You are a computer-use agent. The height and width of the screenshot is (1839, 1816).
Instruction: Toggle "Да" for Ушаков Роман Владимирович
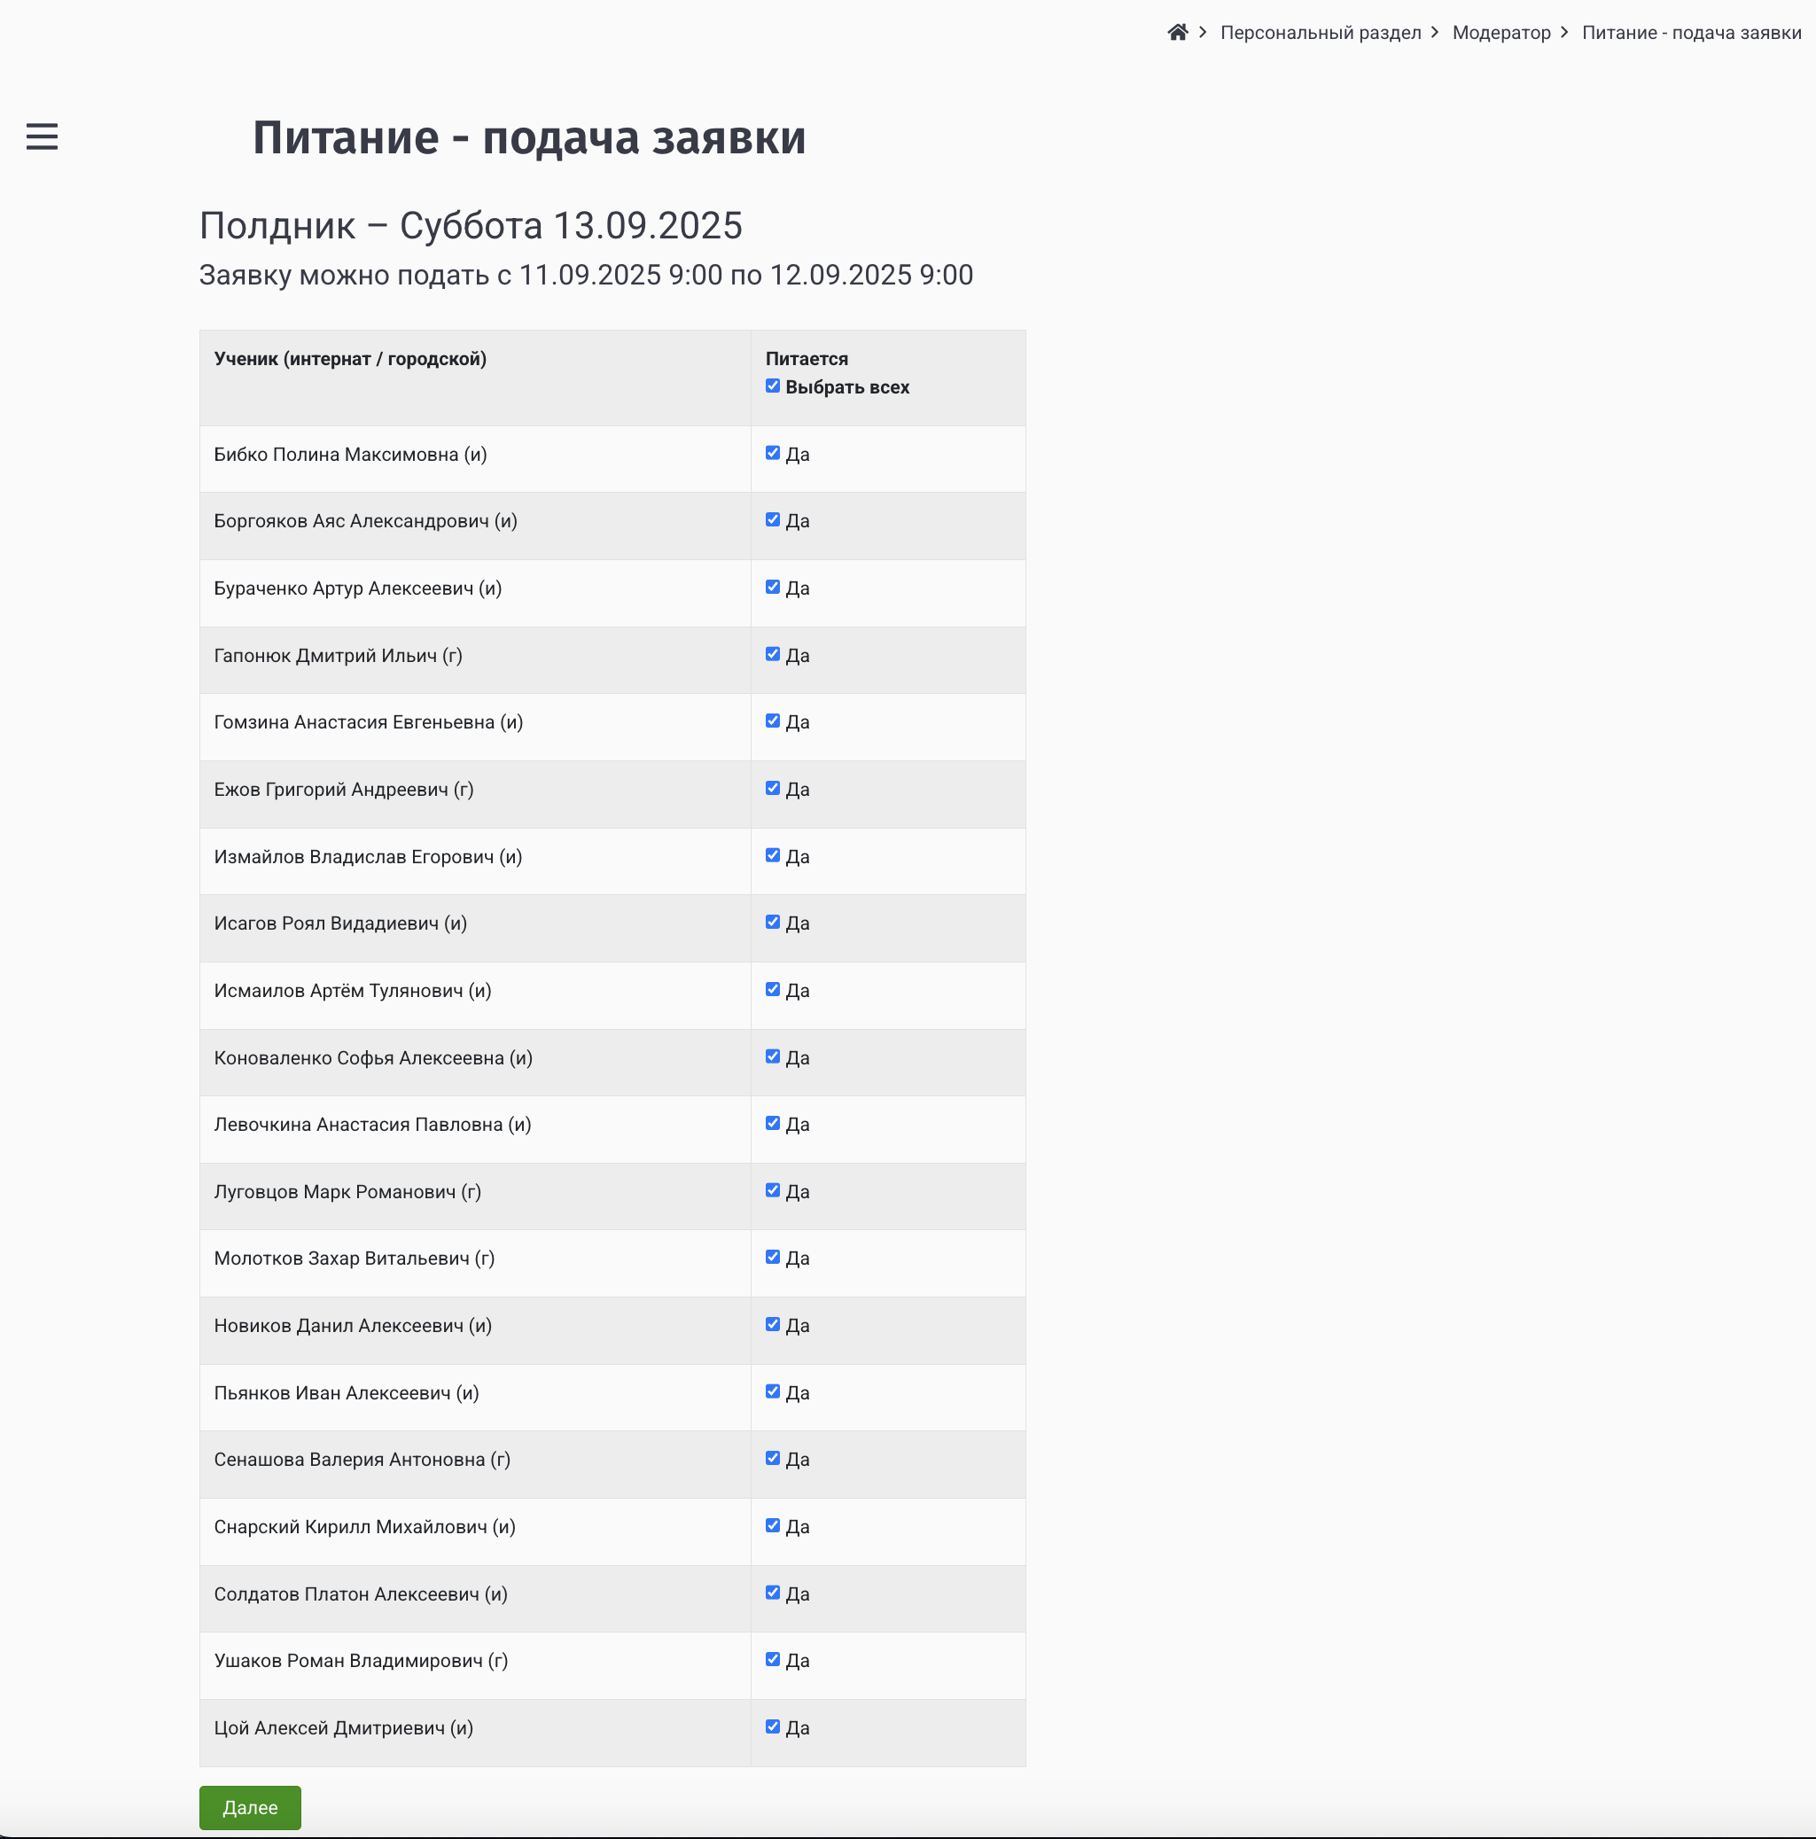(x=772, y=1659)
